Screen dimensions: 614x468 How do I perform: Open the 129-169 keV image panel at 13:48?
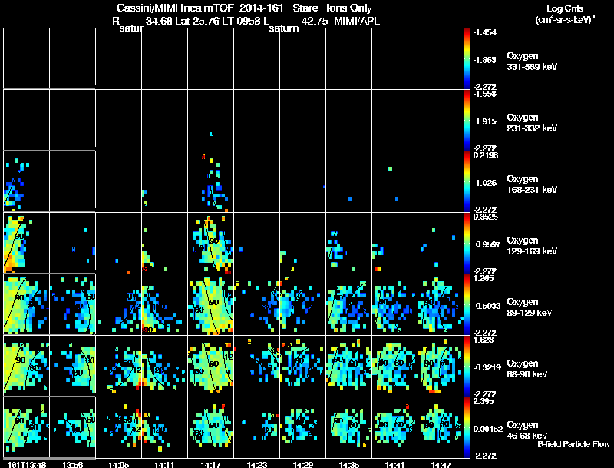pyautogui.click(x=26, y=243)
